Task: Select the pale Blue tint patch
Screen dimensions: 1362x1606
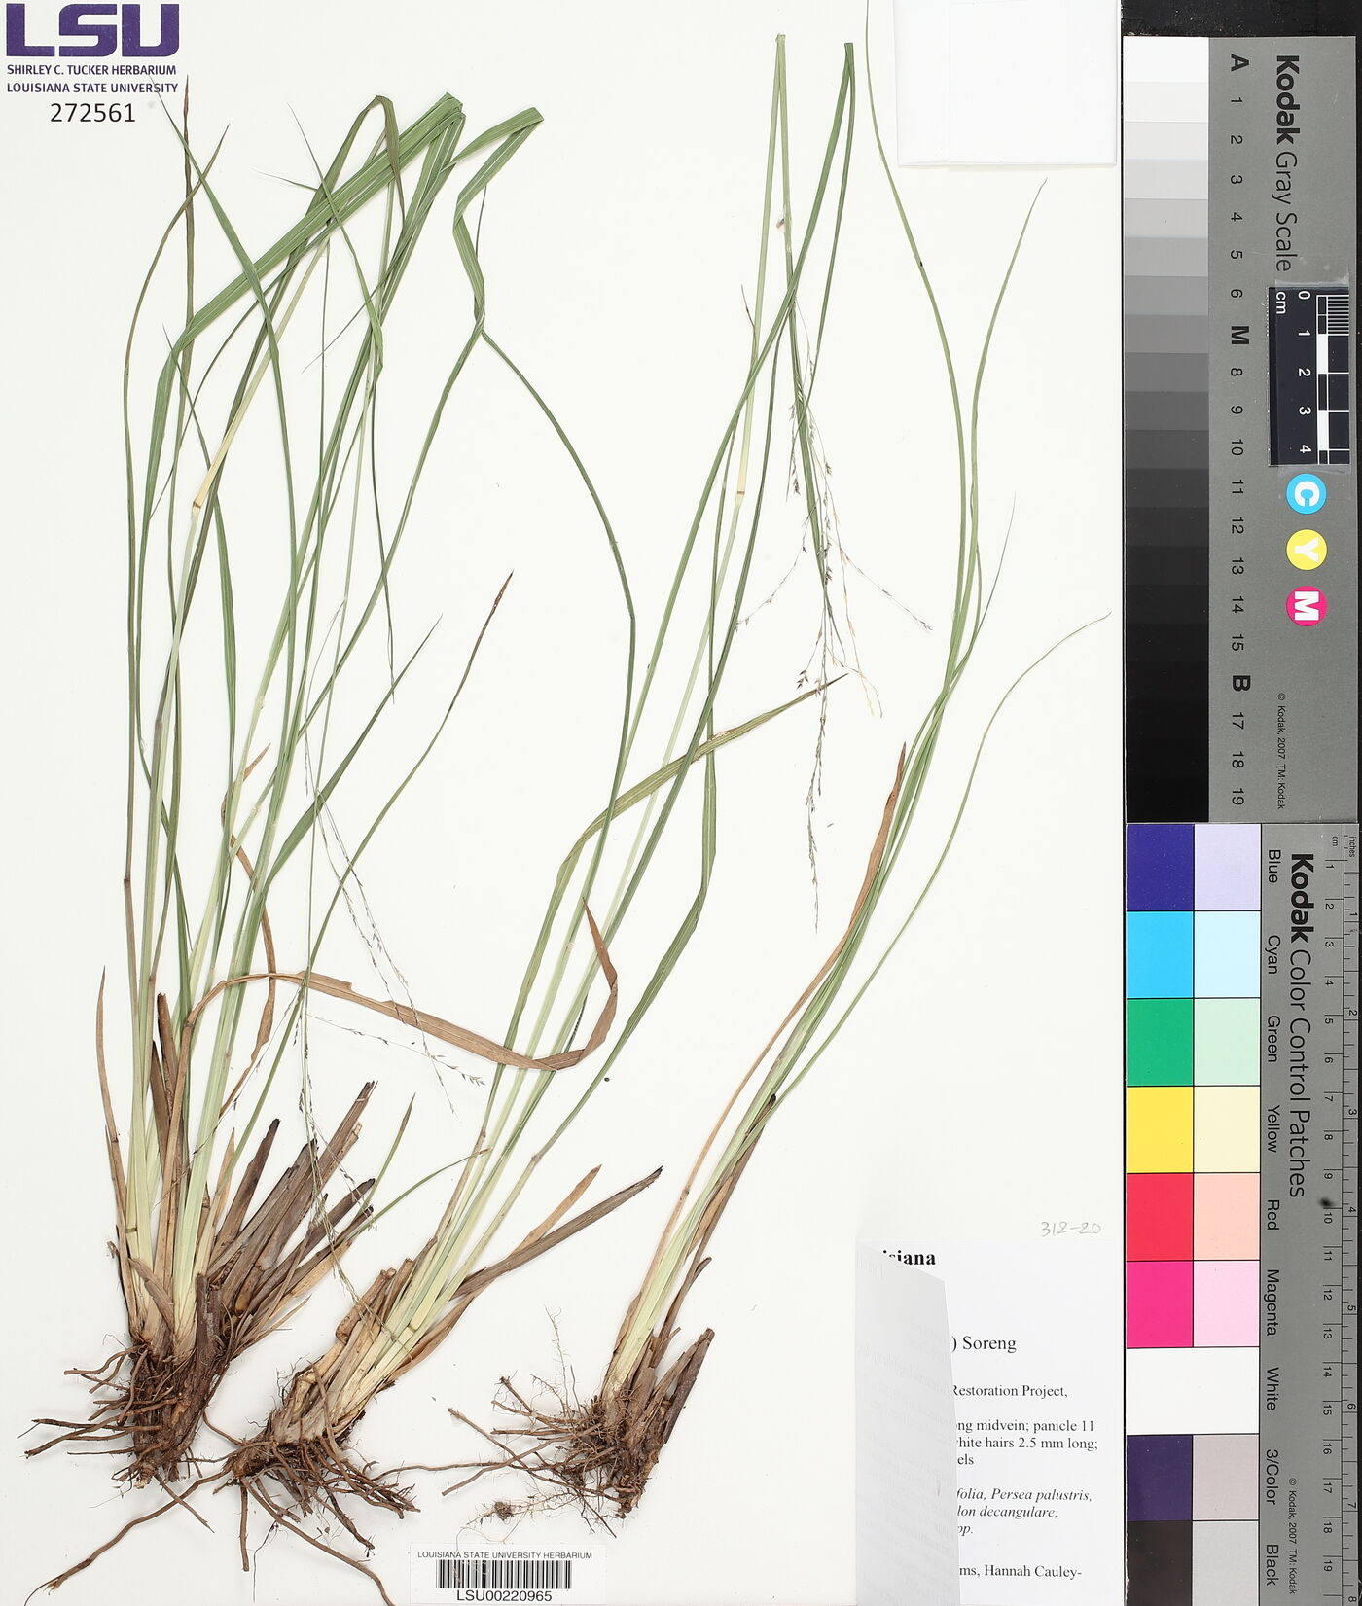Action: point(1227,868)
